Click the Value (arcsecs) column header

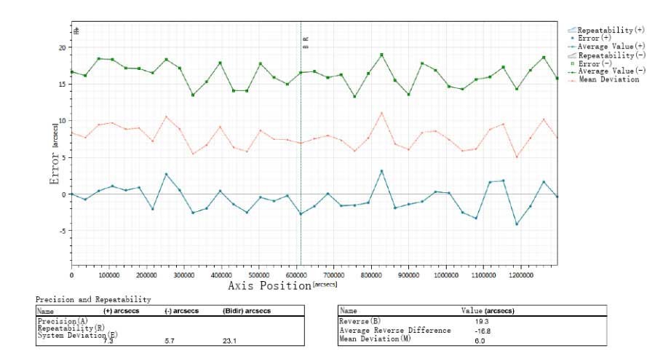point(488,311)
